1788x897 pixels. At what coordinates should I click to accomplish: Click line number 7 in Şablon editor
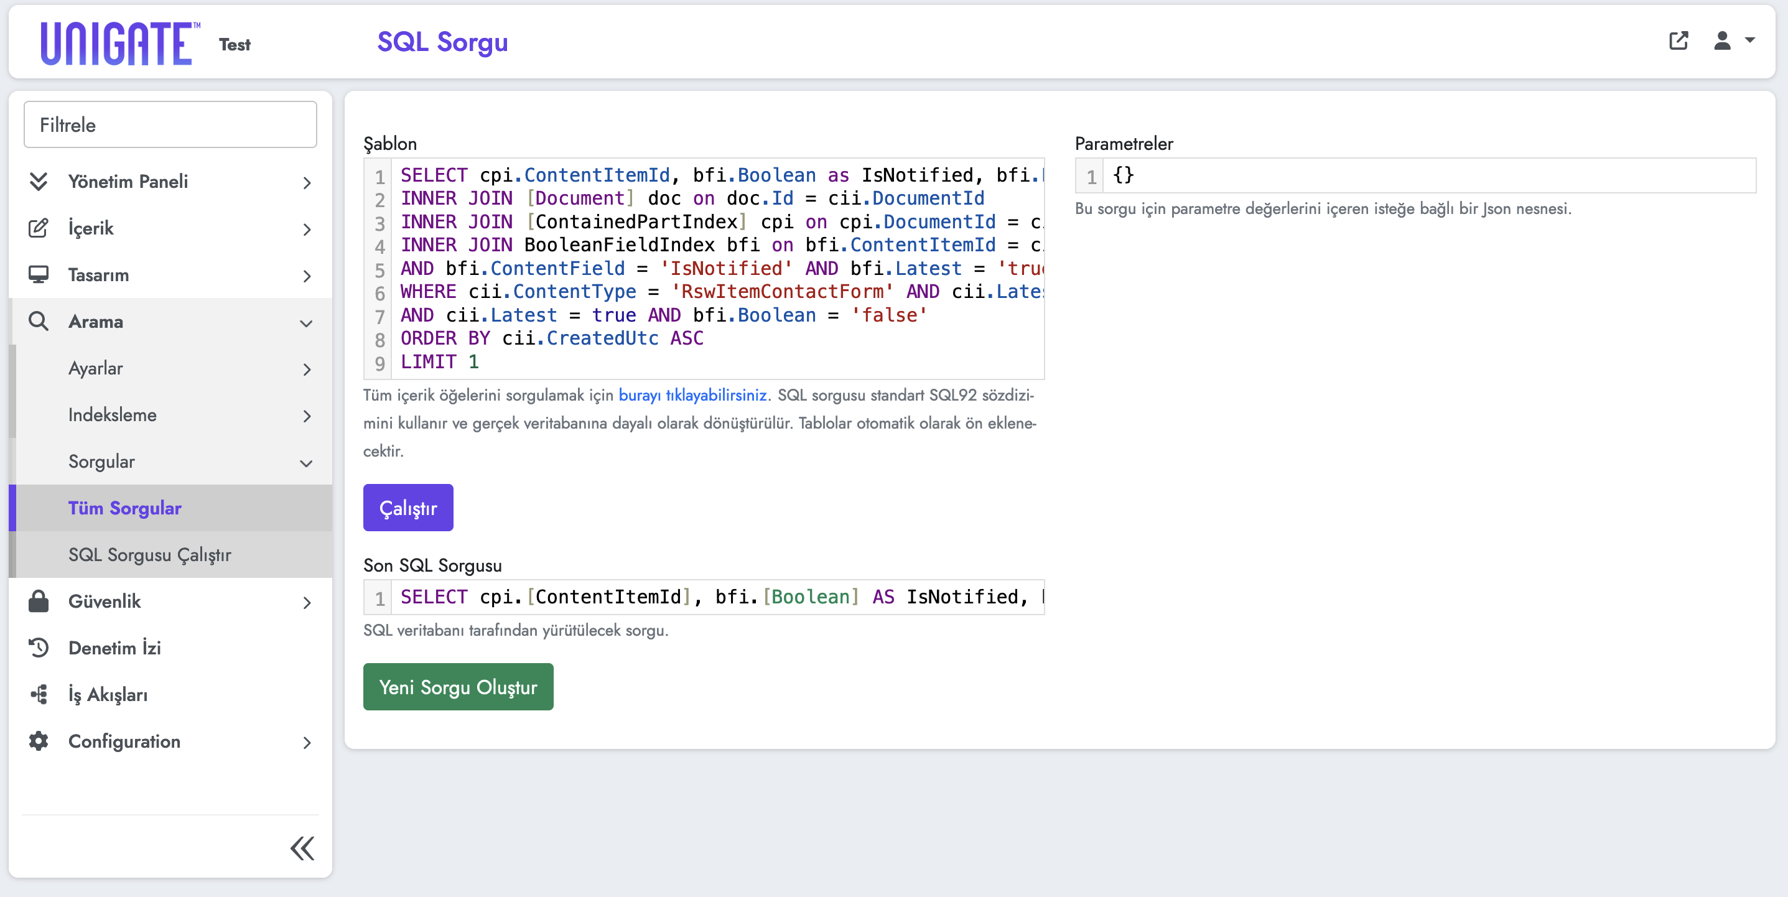pos(379,317)
